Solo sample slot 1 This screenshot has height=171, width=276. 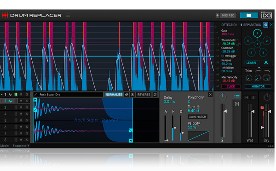tap(27, 95)
